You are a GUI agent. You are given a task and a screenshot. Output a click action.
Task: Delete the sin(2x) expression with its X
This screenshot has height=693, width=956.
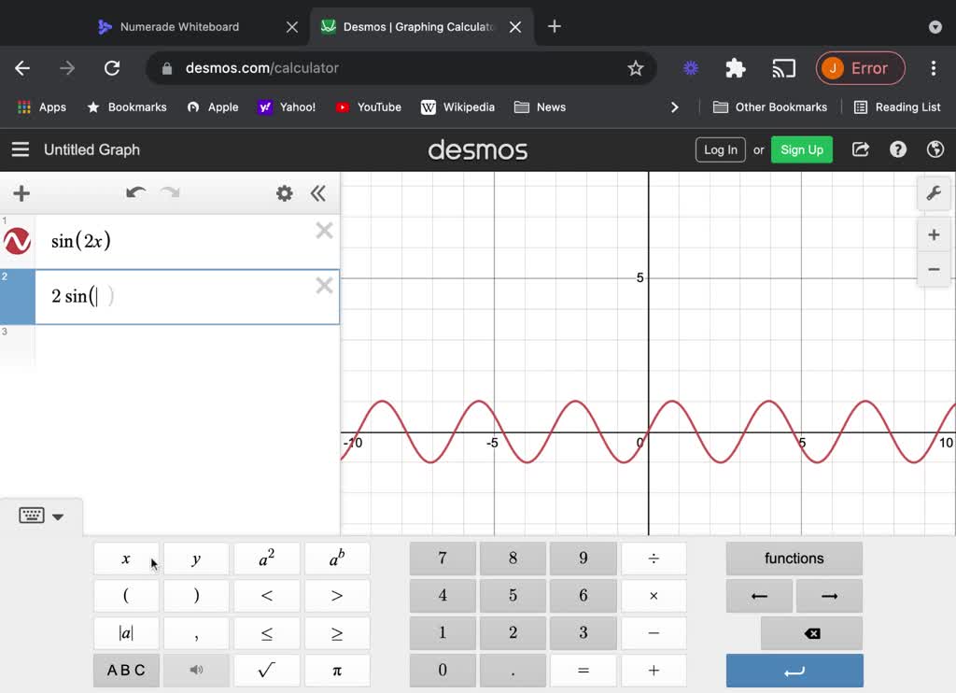[324, 231]
